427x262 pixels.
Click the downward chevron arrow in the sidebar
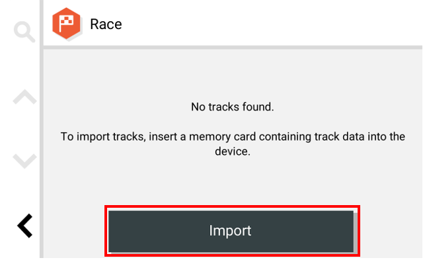pyautogui.click(x=24, y=161)
